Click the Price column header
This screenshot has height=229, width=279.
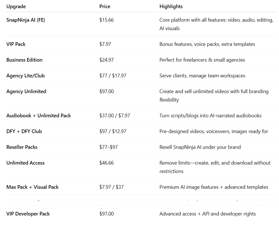click(x=105, y=6)
